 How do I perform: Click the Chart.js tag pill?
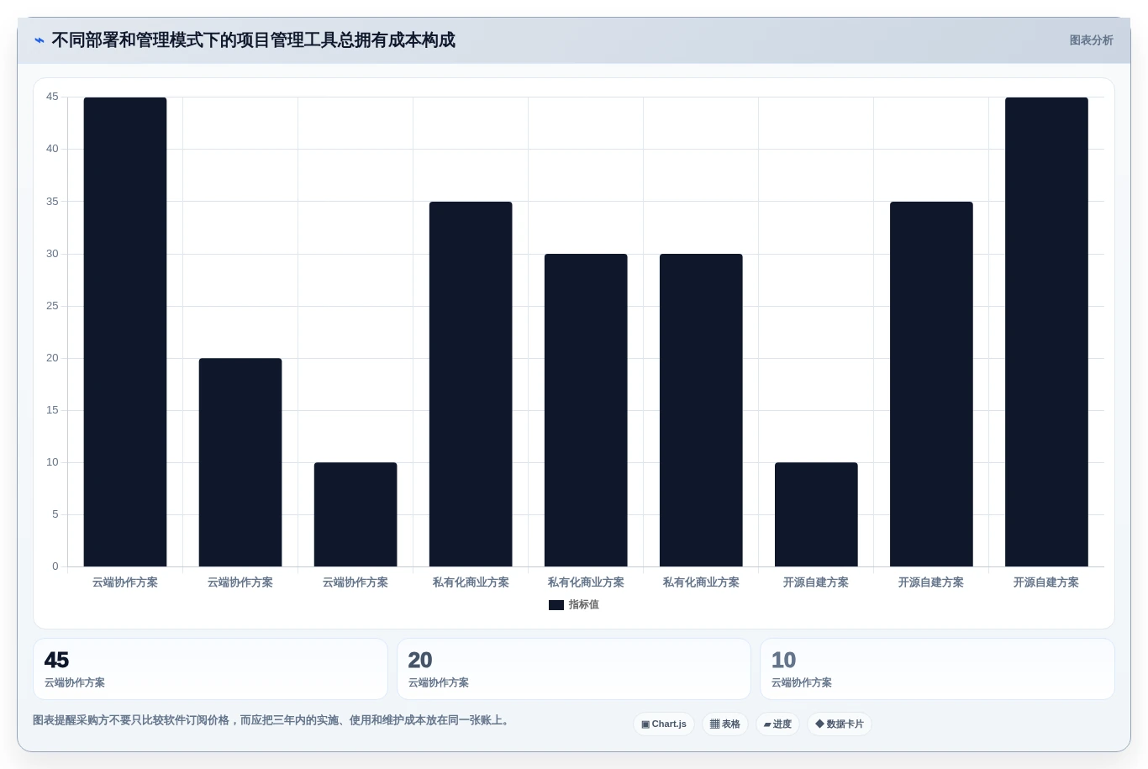click(664, 724)
